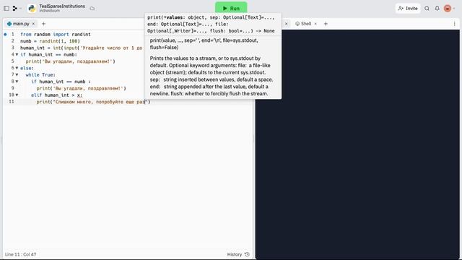Click line number 3 in gutter
The image size is (462, 260).
[13, 48]
